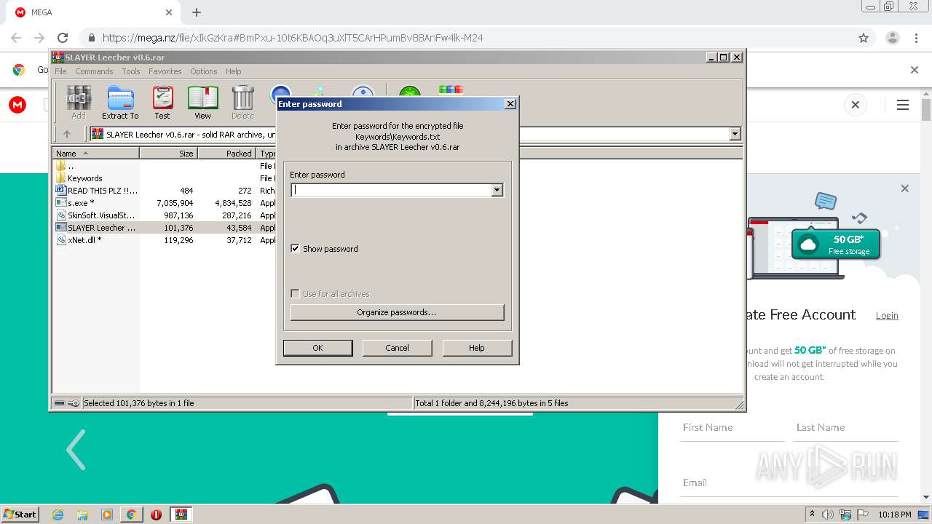The height and width of the screenshot is (524, 932).
Task: Close the Enter password dialog
Action: click(x=510, y=104)
